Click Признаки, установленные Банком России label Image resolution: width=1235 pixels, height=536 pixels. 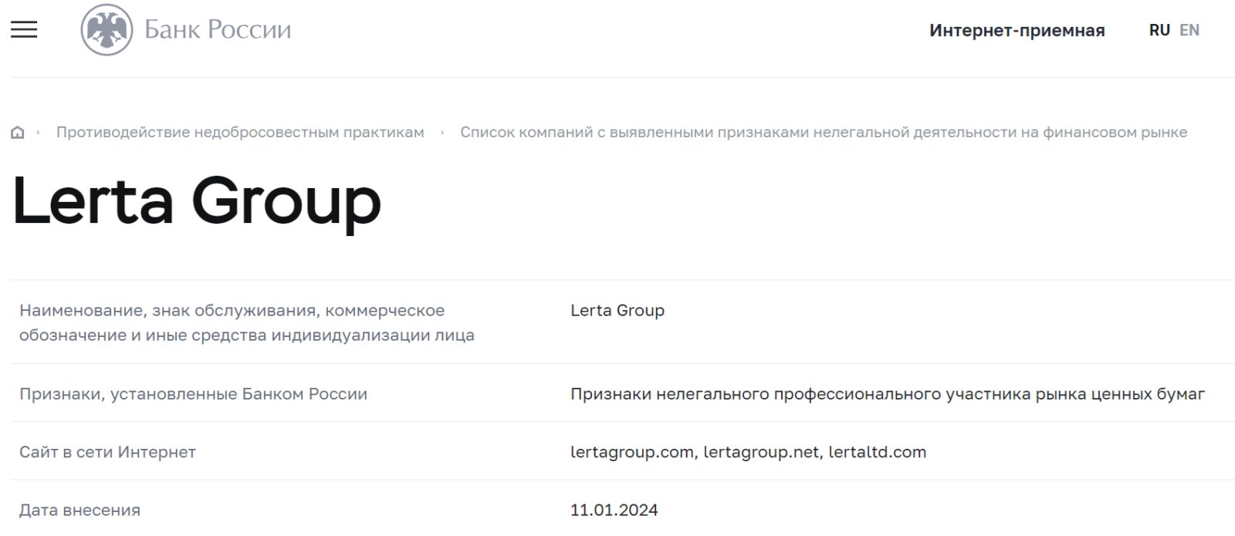(193, 394)
